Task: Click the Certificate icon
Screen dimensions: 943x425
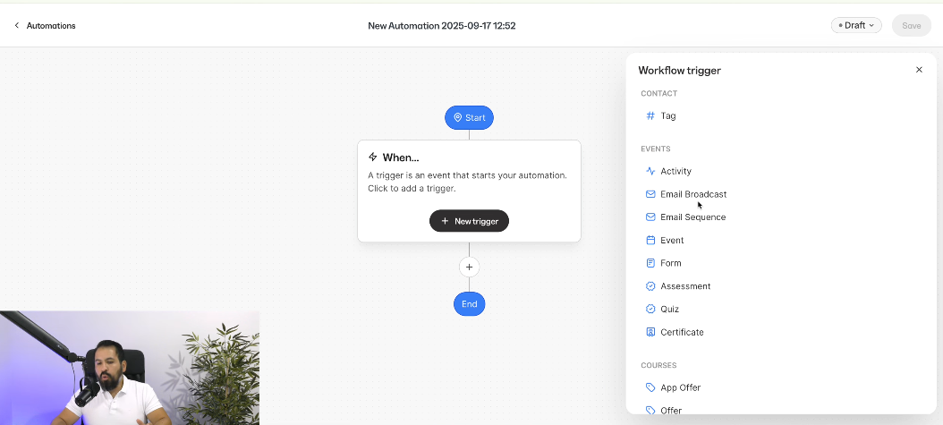Action: [650, 332]
